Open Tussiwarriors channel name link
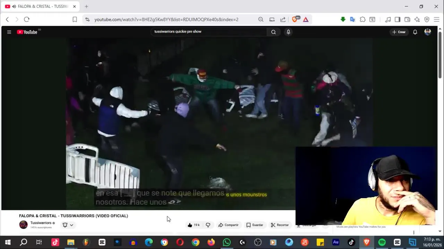Viewport: 444px width, 249px height. coord(41,223)
